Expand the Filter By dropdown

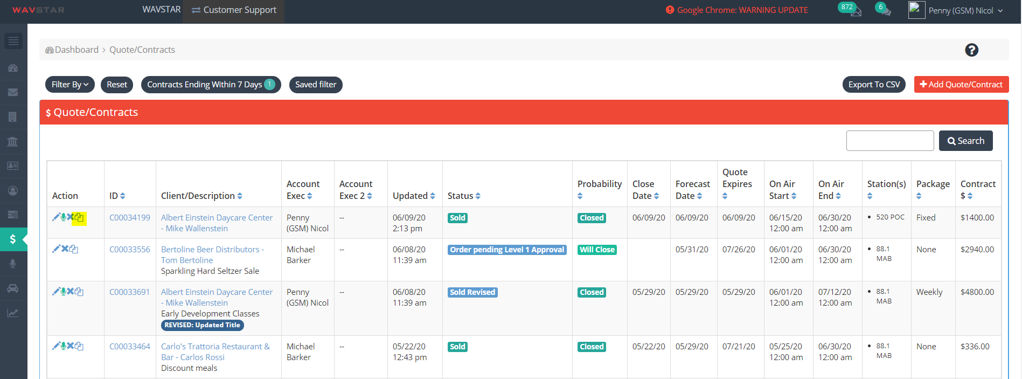pyautogui.click(x=70, y=85)
